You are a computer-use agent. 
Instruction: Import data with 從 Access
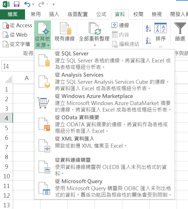coord(17,25)
